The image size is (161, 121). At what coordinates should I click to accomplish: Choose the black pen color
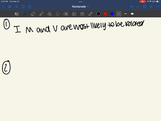tap(99, 14)
